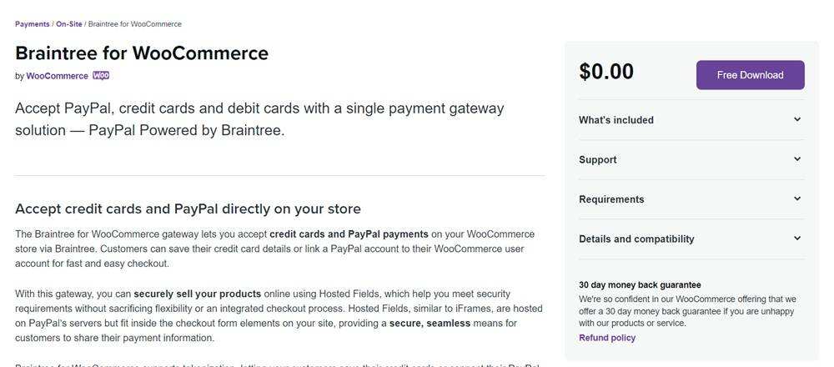
Task: Click the 30 day money back guarantee heading
Action: tap(640, 284)
